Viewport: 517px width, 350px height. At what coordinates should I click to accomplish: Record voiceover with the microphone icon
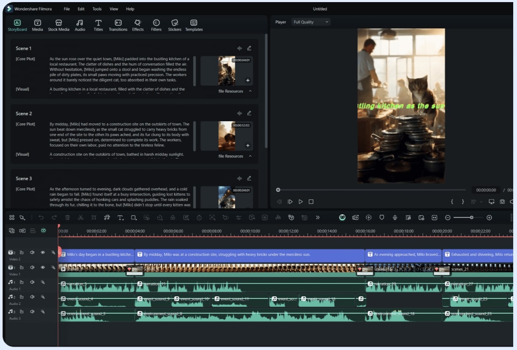(x=395, y=217)
